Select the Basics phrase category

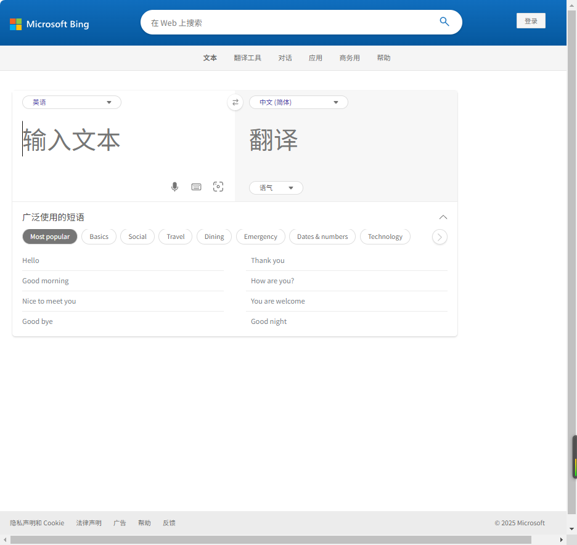click(x=99, y=236)
